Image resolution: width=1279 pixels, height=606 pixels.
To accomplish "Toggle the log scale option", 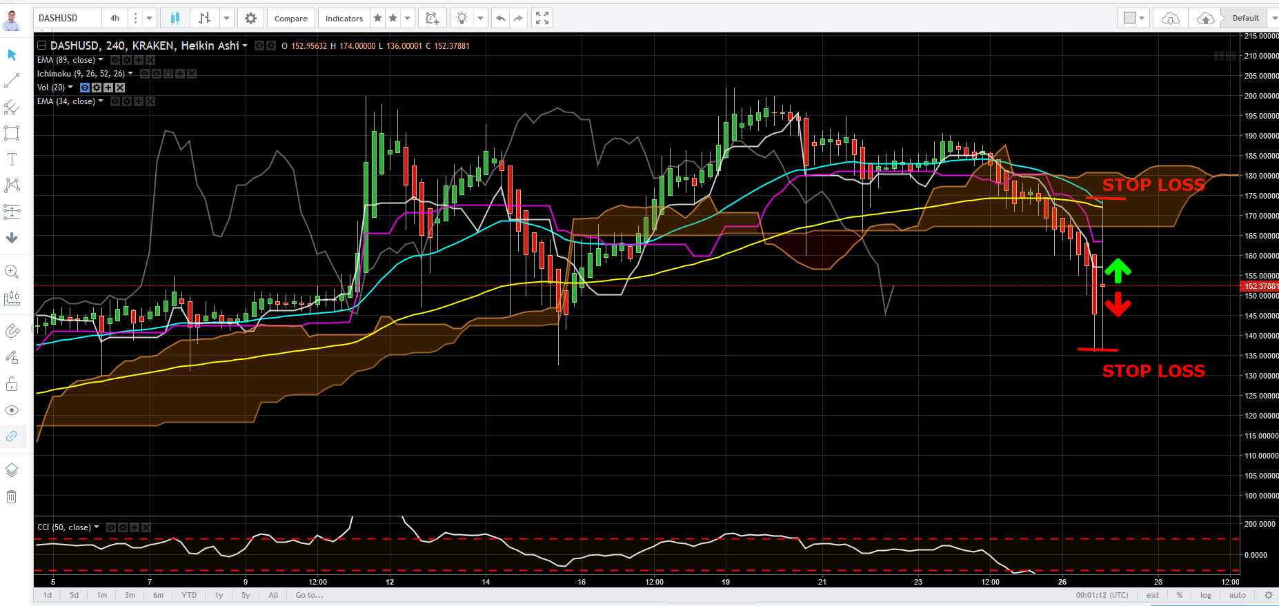I will coord(1205,595).
